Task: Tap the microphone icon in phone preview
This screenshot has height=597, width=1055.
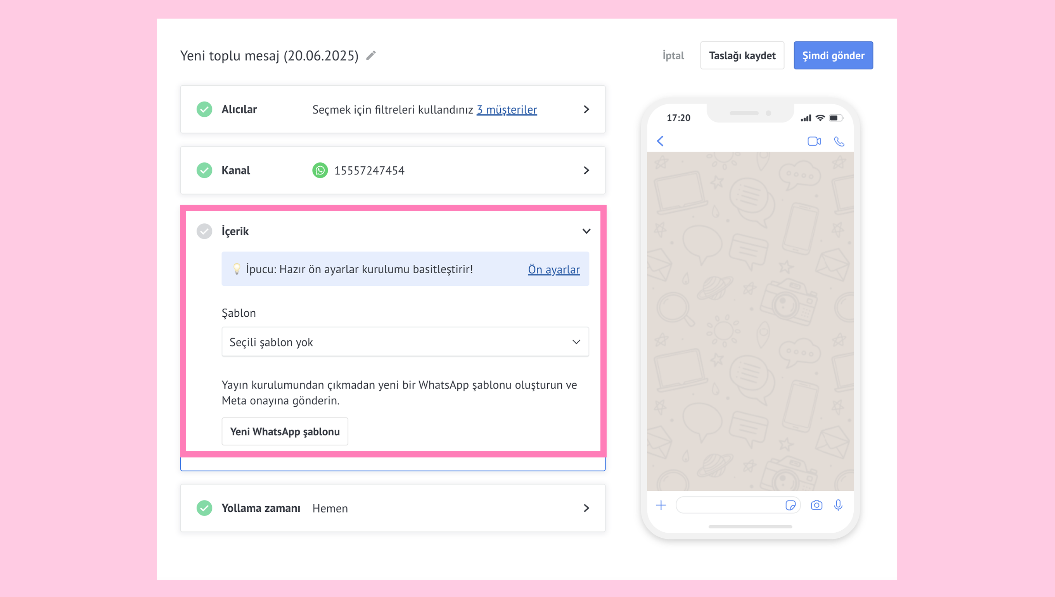Action: pyautogui.click(x=838, y=505)
